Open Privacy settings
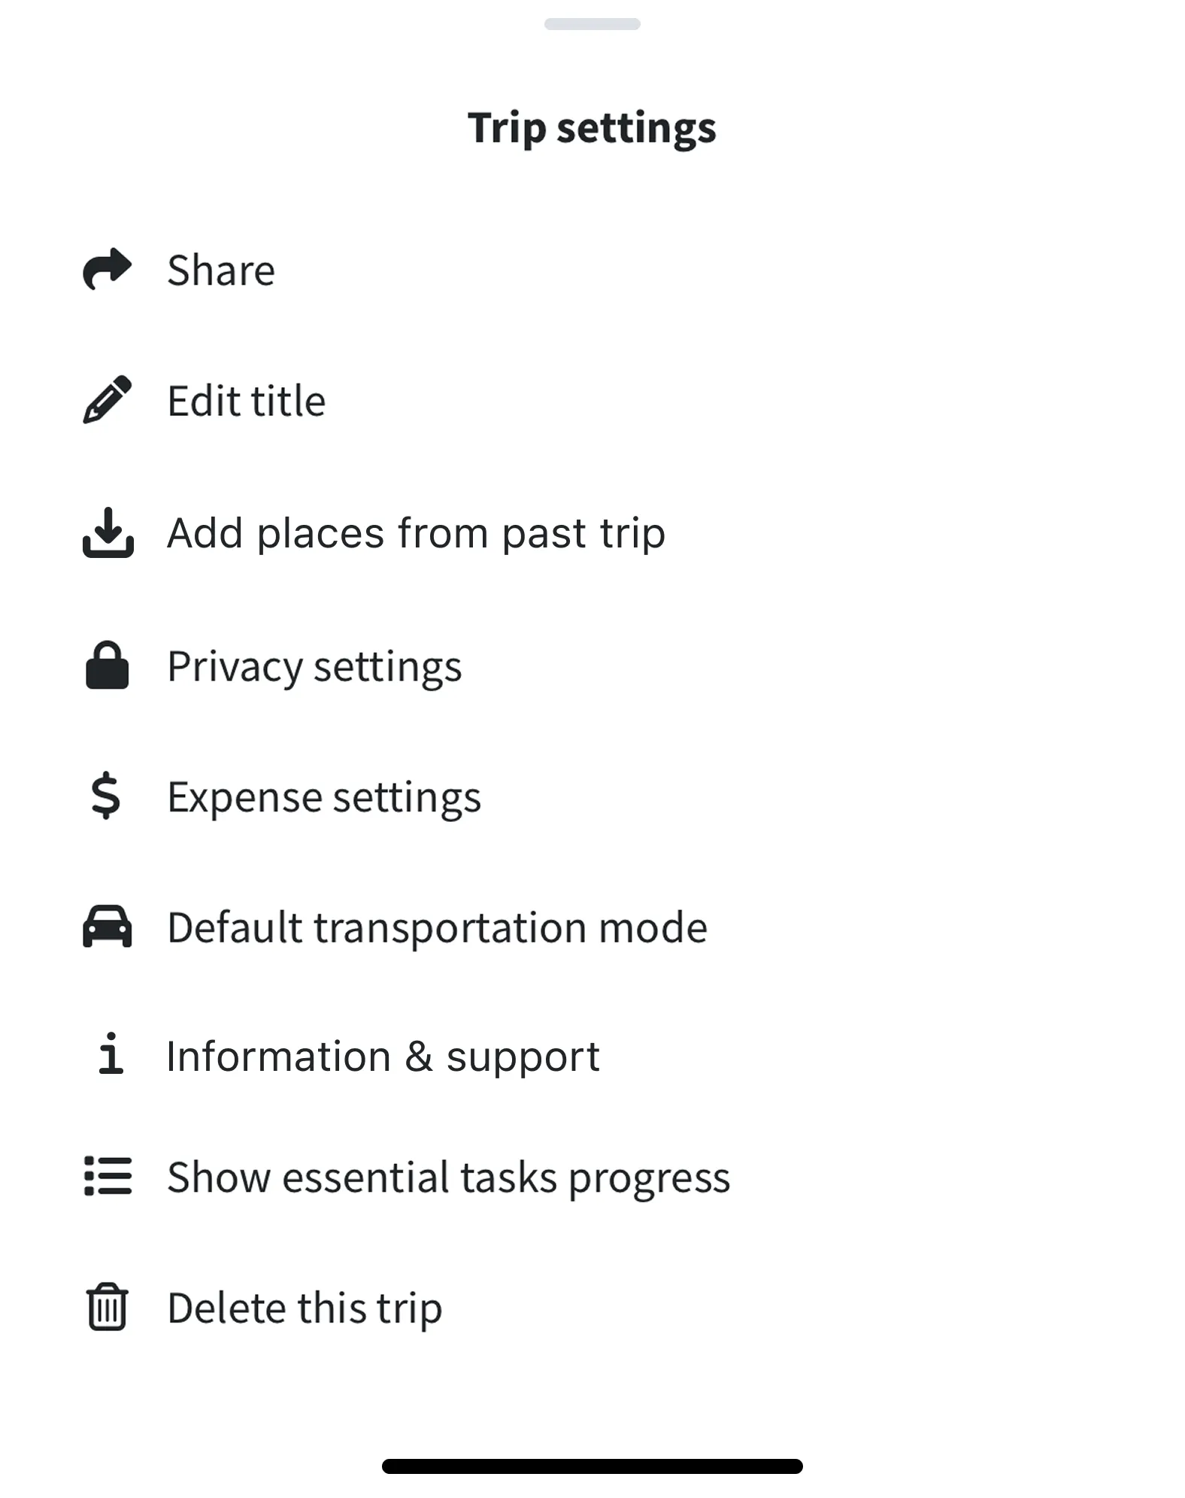Screen dimensions: 1185x1498 pos(314,666)
